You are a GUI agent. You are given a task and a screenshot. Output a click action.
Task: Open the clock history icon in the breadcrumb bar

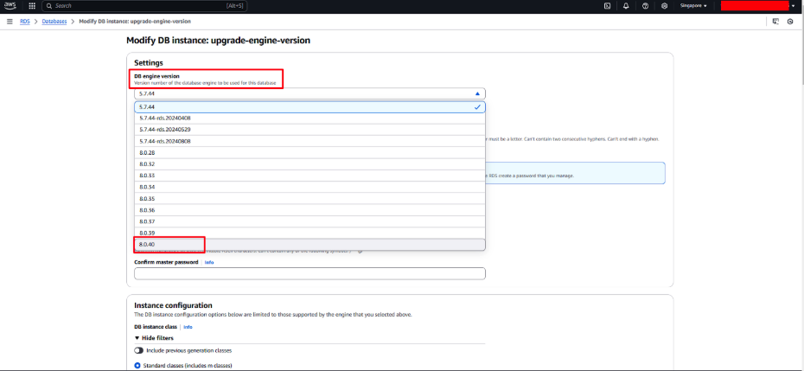click(x=790, y=22)
